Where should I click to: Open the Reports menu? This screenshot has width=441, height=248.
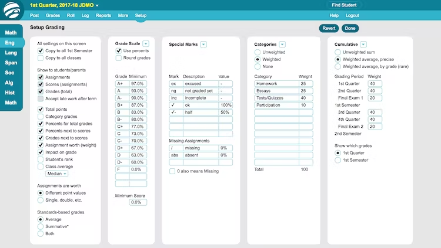click(103, 15)
